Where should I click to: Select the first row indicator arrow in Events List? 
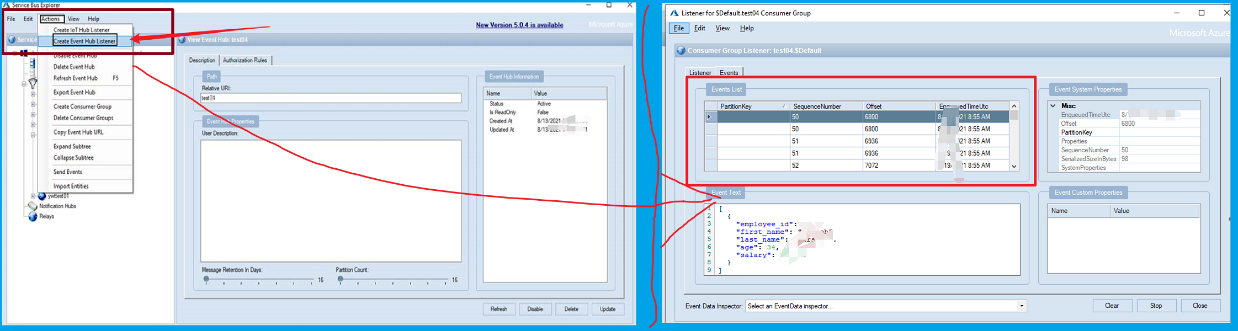710,117
